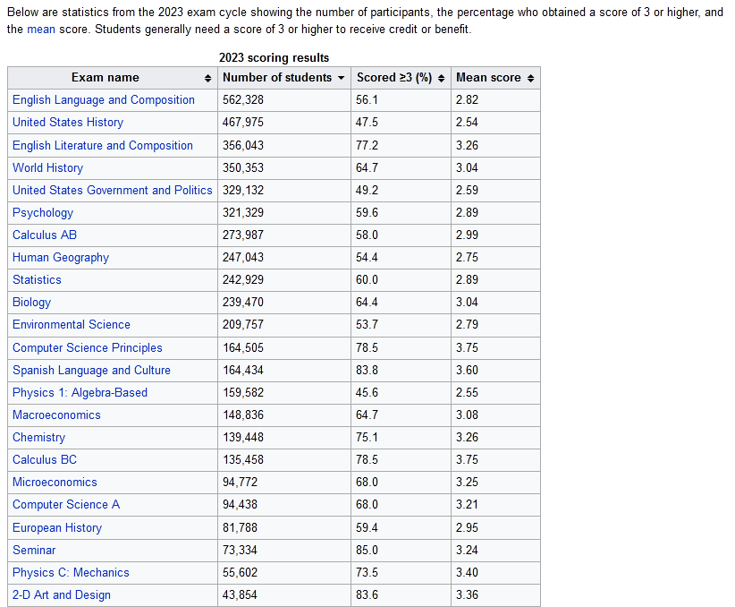Select the 83.6 percent cell

401,595
